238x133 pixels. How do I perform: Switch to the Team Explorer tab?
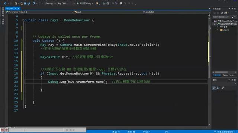229,75
